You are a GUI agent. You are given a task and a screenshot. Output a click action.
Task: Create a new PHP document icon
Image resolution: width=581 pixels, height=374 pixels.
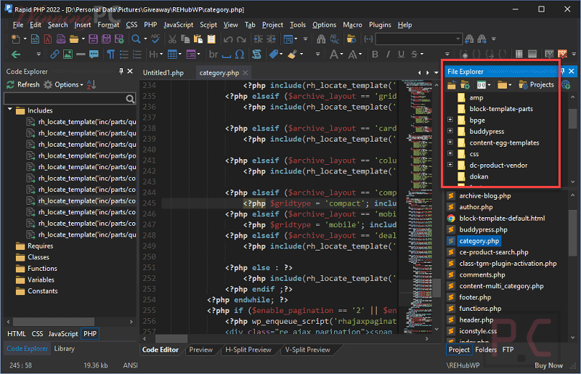tap(61, 39)
